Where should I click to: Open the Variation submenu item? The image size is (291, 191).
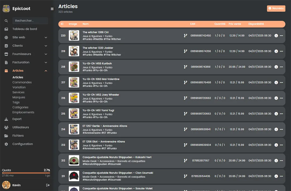pos(19,87)
